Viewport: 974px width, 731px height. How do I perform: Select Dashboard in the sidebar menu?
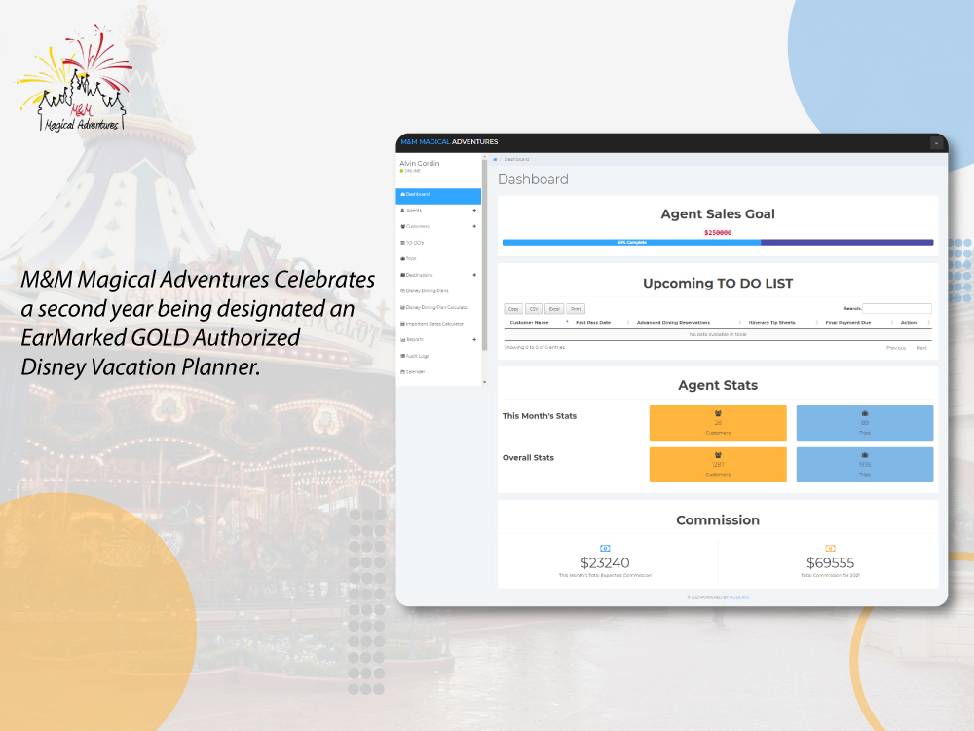point(438,194)
